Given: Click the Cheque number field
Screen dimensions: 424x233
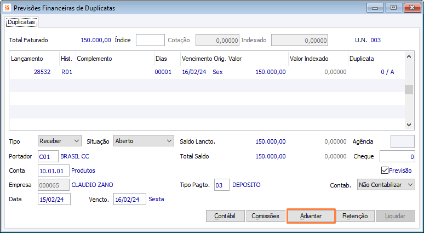Looking at the screenshot, I should 397,156.
